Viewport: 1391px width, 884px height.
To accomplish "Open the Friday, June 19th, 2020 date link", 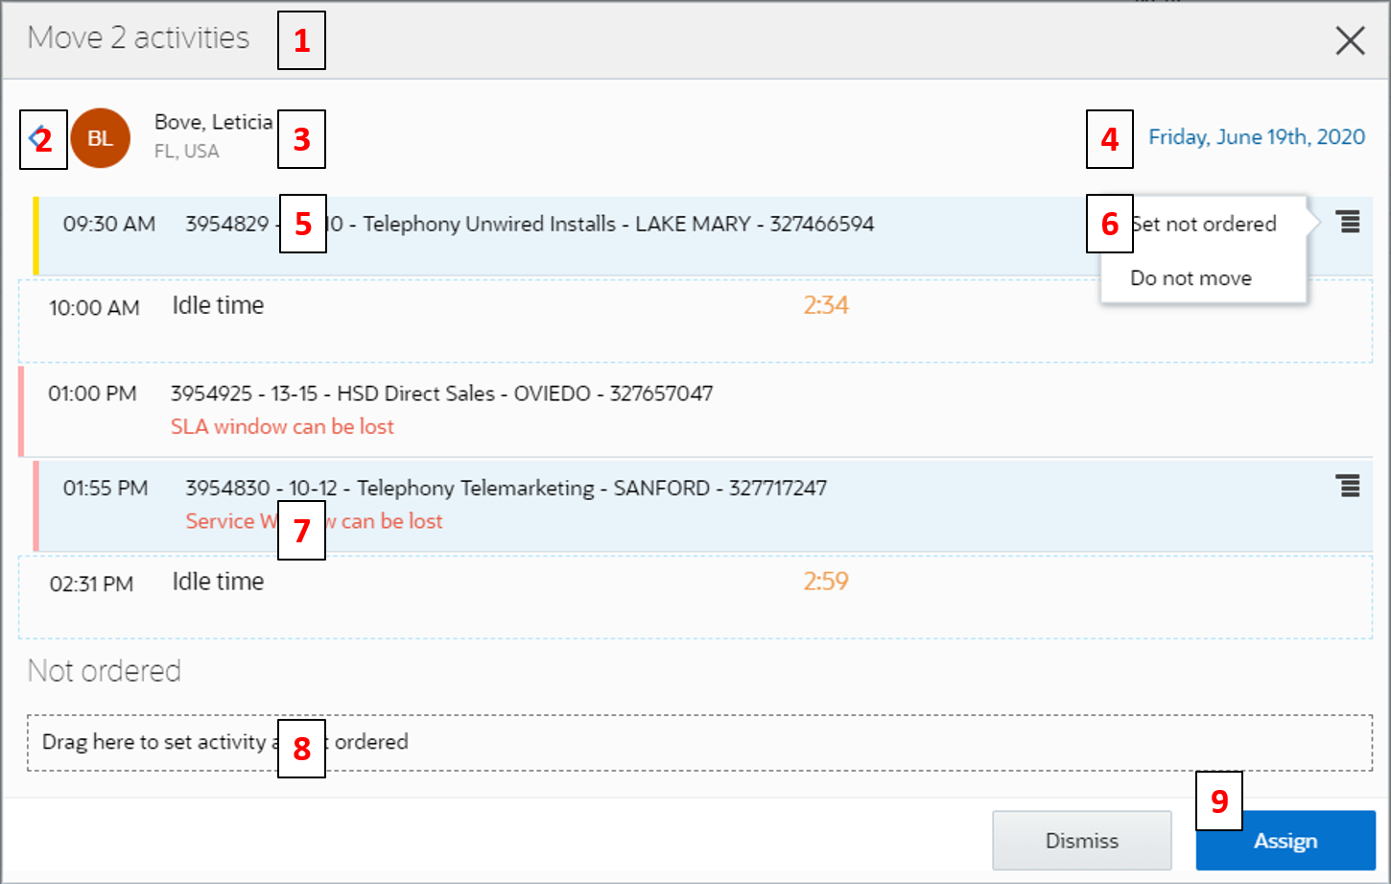I will (1257, 136).
